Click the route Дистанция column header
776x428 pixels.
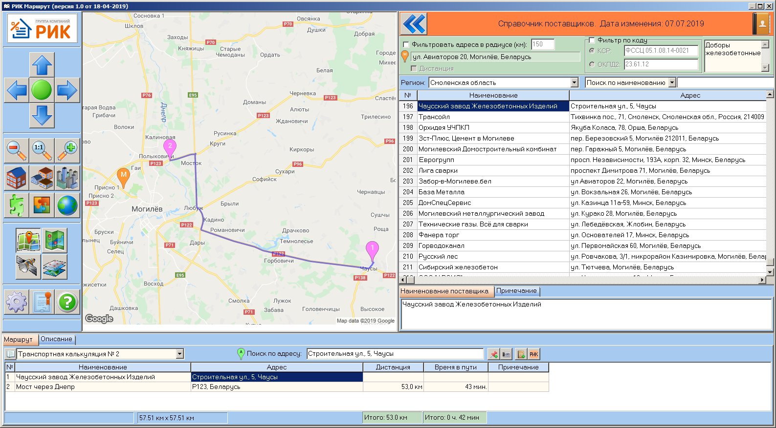click(393, 367)
